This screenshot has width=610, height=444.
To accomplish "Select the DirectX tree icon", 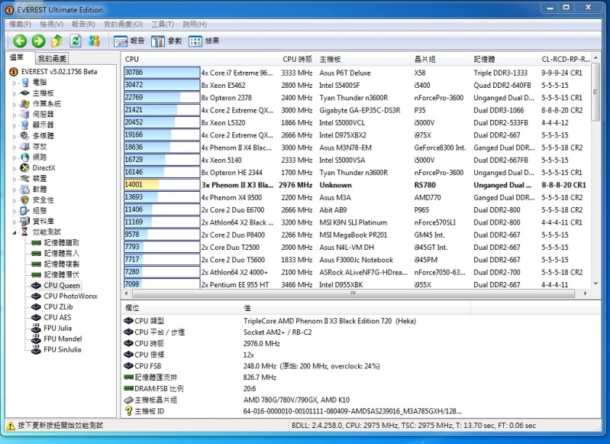I will tap(25, 168).
